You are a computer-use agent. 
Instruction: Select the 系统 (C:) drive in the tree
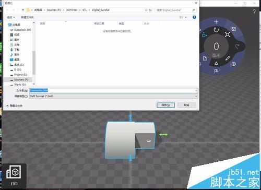17,65
